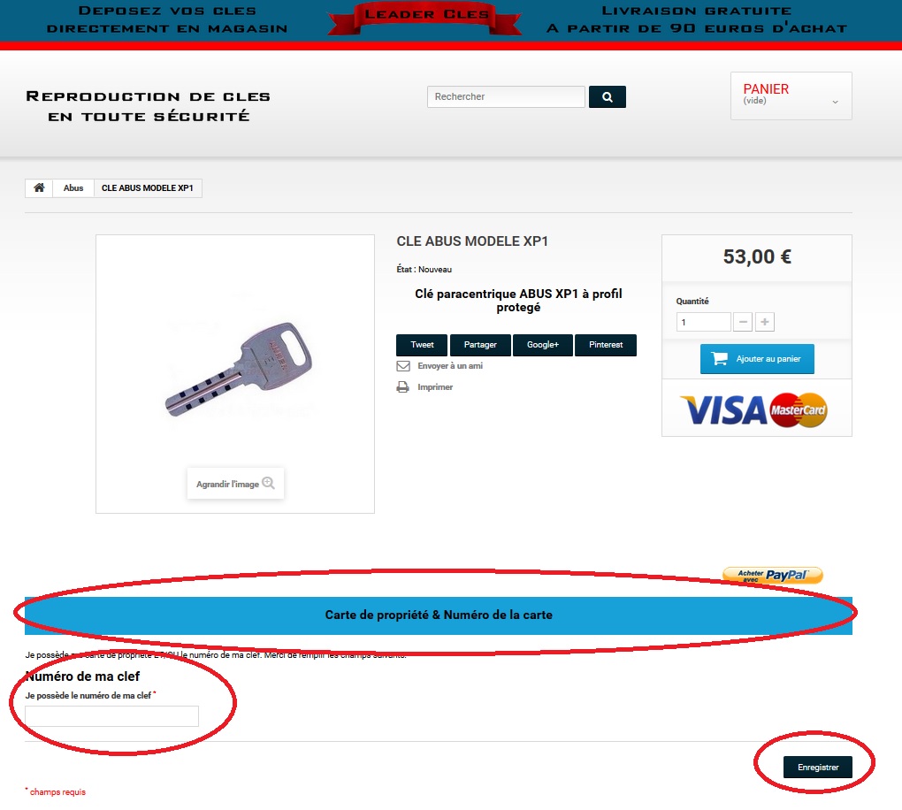Share on Google+ button
The width and height of the screenshot is (902, 810).
click(543, 345)
